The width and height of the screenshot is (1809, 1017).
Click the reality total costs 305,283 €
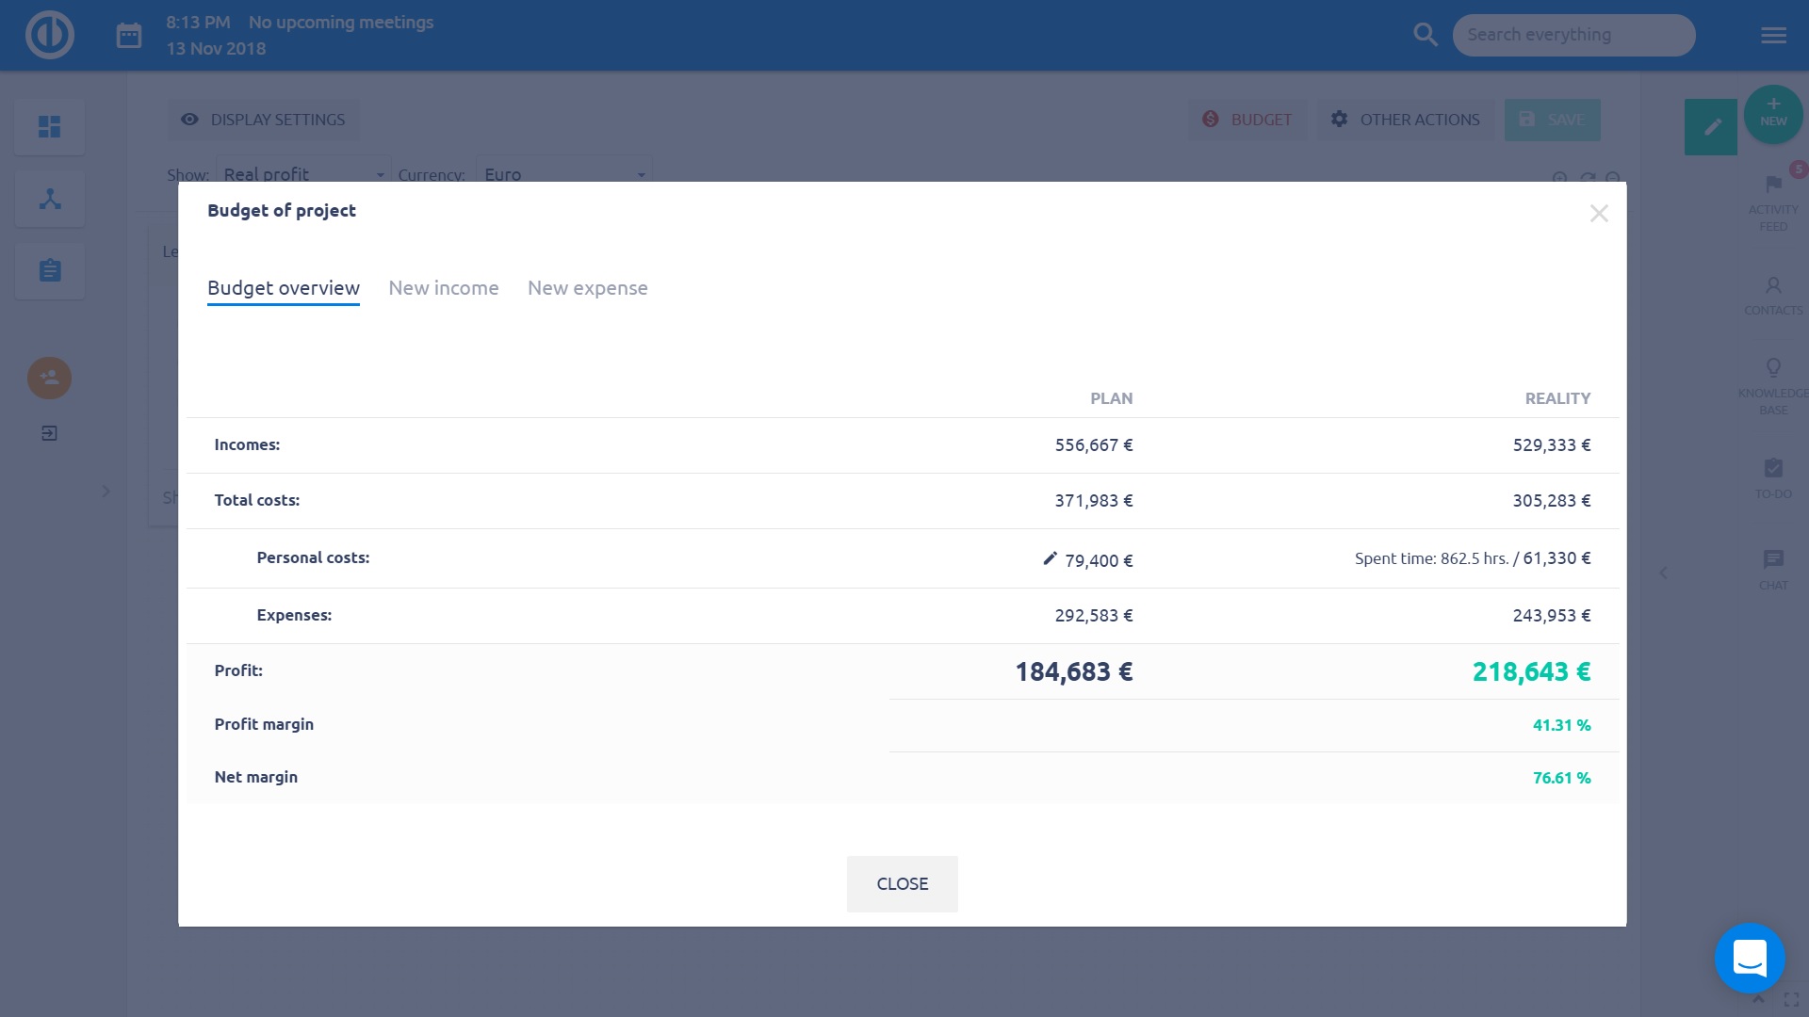pyautogui.click(x=1552, y=501)
